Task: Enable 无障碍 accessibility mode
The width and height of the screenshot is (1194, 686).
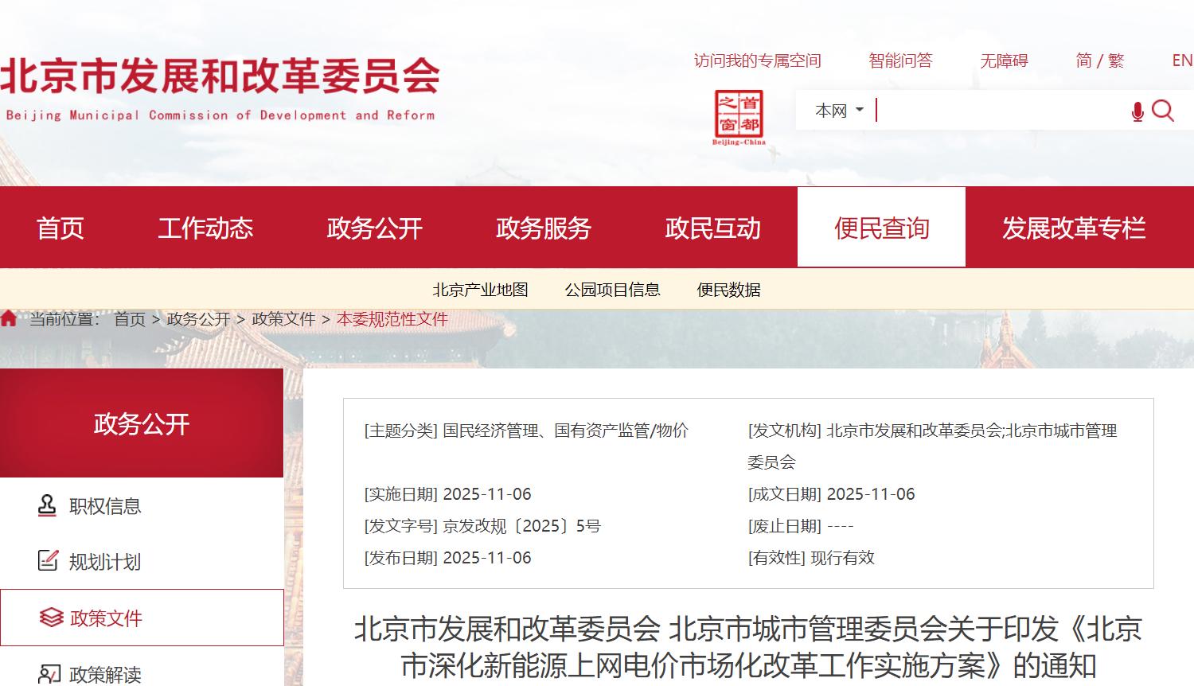Action: tap(1004, 60)
